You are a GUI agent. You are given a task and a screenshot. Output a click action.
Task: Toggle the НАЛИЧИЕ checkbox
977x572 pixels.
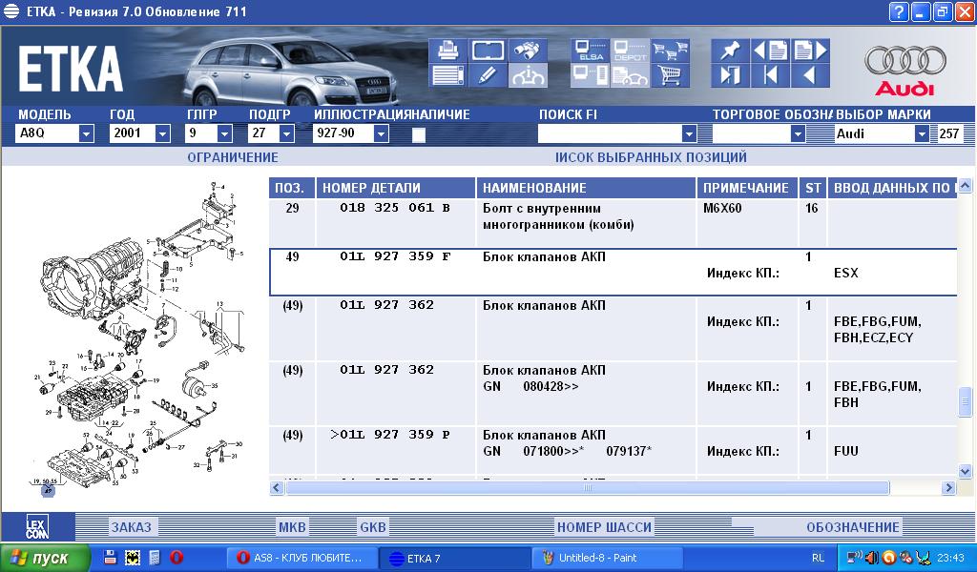418,134
